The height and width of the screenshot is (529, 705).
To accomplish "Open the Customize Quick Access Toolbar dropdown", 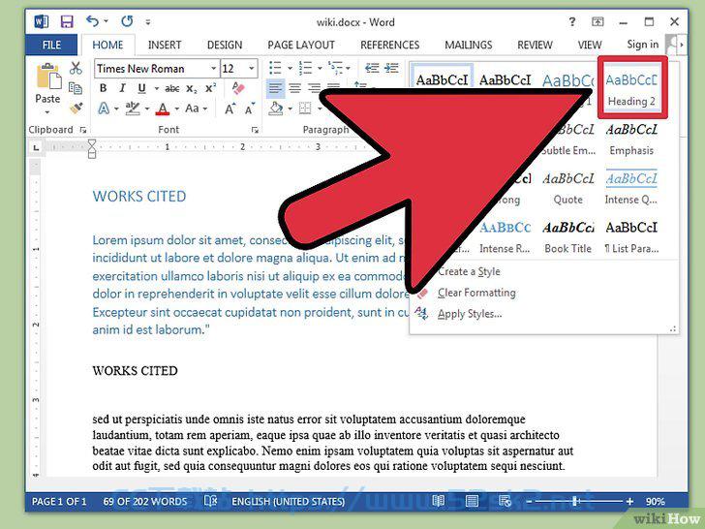I will click(x=148, y=21).
